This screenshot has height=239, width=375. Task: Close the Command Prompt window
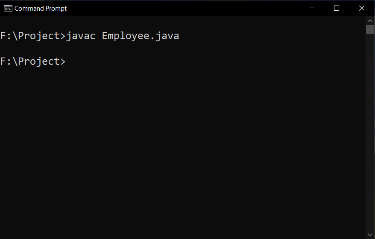(362, 8)
